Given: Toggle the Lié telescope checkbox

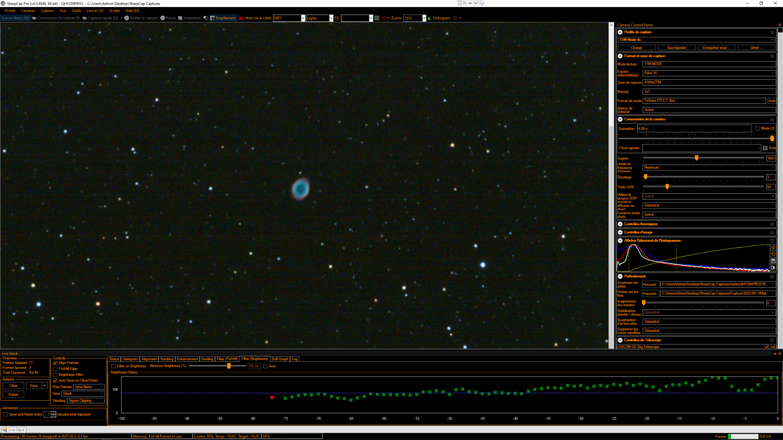Looking at the screenshot, I should [x=767, y=347].
